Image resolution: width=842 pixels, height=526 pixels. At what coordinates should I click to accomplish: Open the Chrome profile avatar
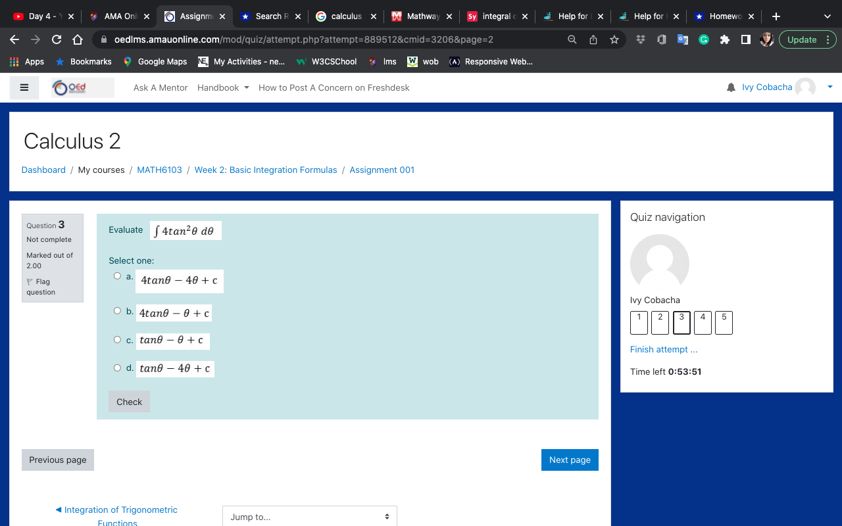click(766, 39)
